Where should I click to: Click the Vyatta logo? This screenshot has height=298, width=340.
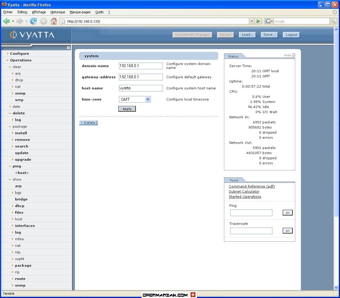coord(32,35)
